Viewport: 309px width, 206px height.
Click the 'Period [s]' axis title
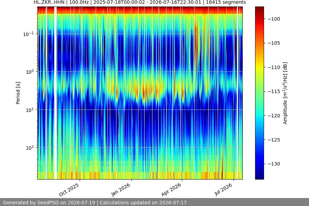point(18,93)
